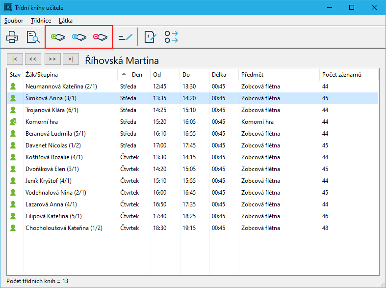This screenshot has width=386, height=288.
Task: Open the Soubor menu
Action: 14,21
